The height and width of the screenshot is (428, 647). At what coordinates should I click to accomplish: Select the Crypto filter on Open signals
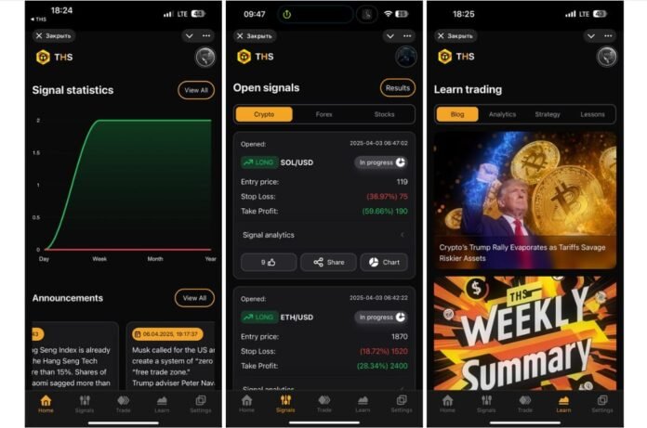264,114
